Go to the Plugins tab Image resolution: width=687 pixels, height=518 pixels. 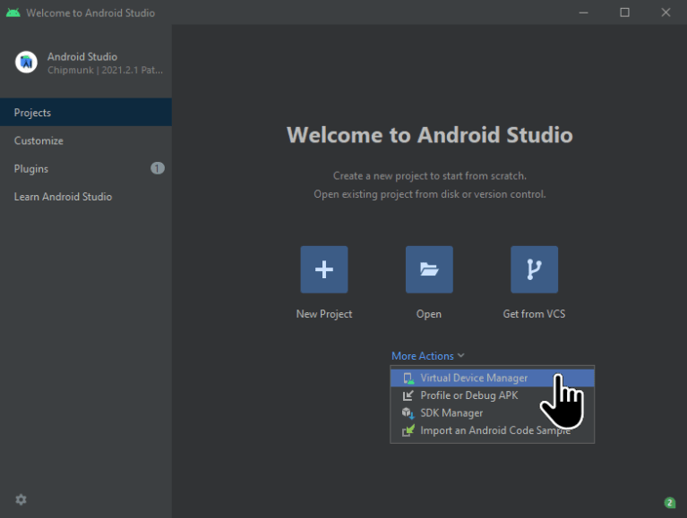point(86,168)
